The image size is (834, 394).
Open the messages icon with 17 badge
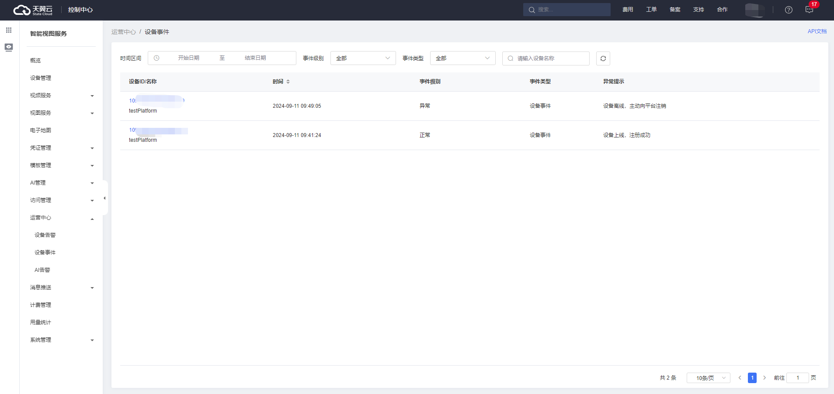pyautogui.click(x=809, y=10)
